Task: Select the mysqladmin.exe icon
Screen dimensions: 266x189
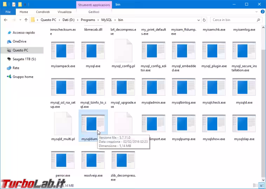Action: (153, 87)
